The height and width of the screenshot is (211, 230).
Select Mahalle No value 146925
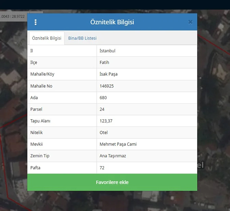(106, 86)
